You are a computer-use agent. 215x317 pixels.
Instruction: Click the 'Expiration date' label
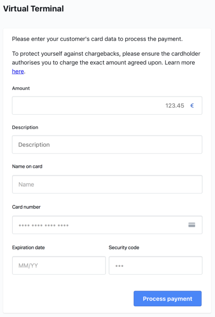point(28,248)
